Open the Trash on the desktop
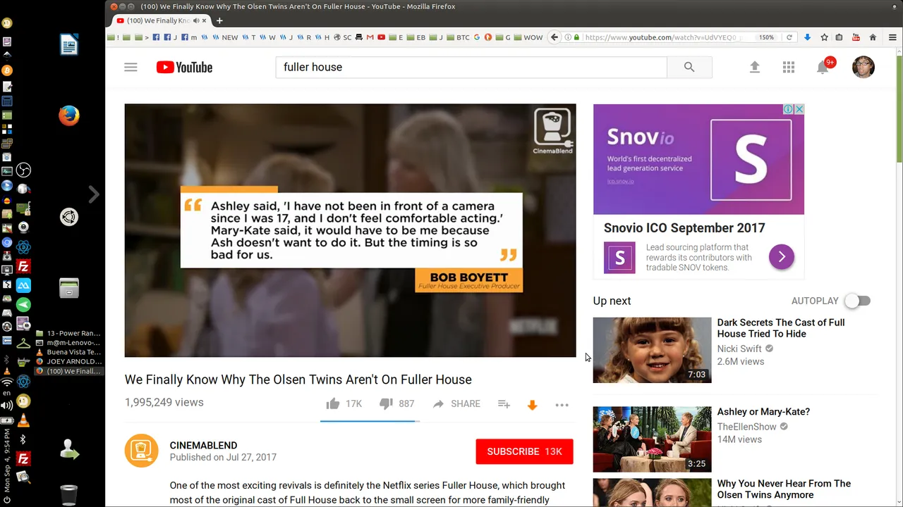The width and height of the screenshot is (903, 507). point(68,495)
